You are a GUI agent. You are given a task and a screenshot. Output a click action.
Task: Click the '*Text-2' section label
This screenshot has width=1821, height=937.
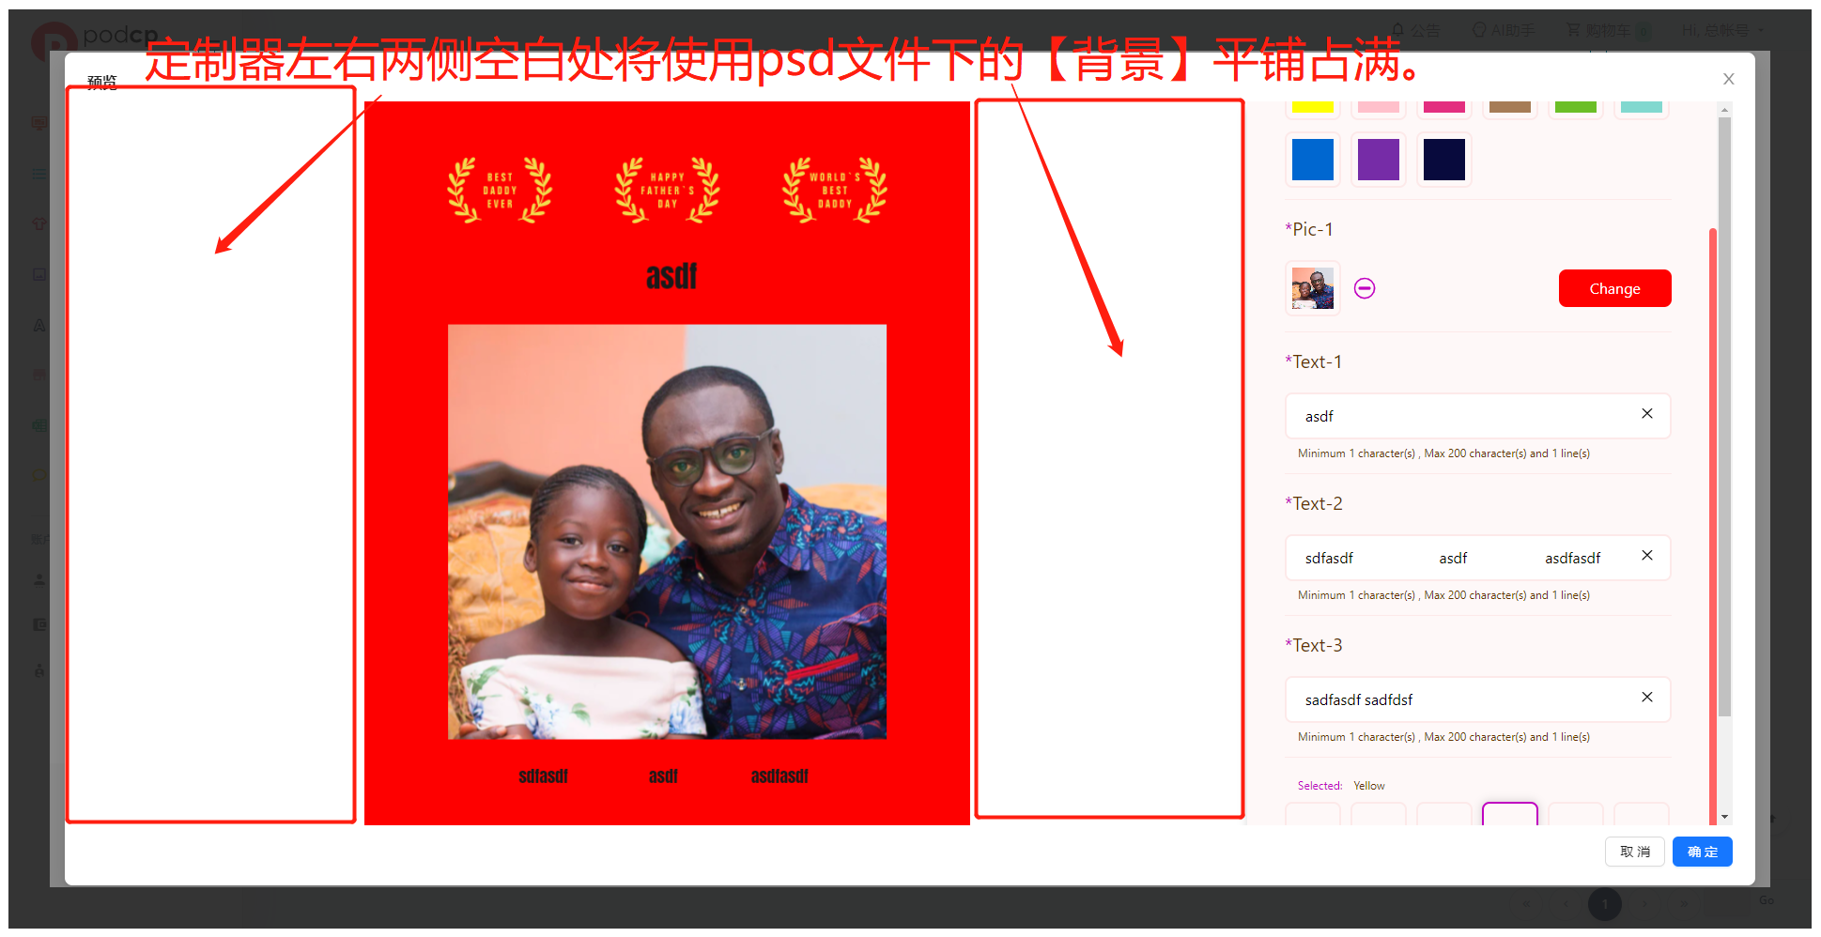pos(1314,503)
